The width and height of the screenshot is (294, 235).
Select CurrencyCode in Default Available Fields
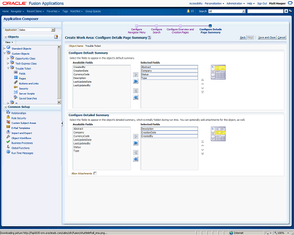pos(81,74)
